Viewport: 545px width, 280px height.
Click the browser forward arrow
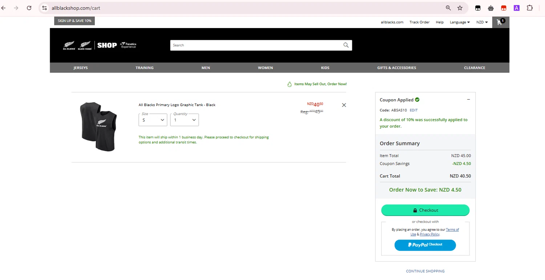[16, 8]
